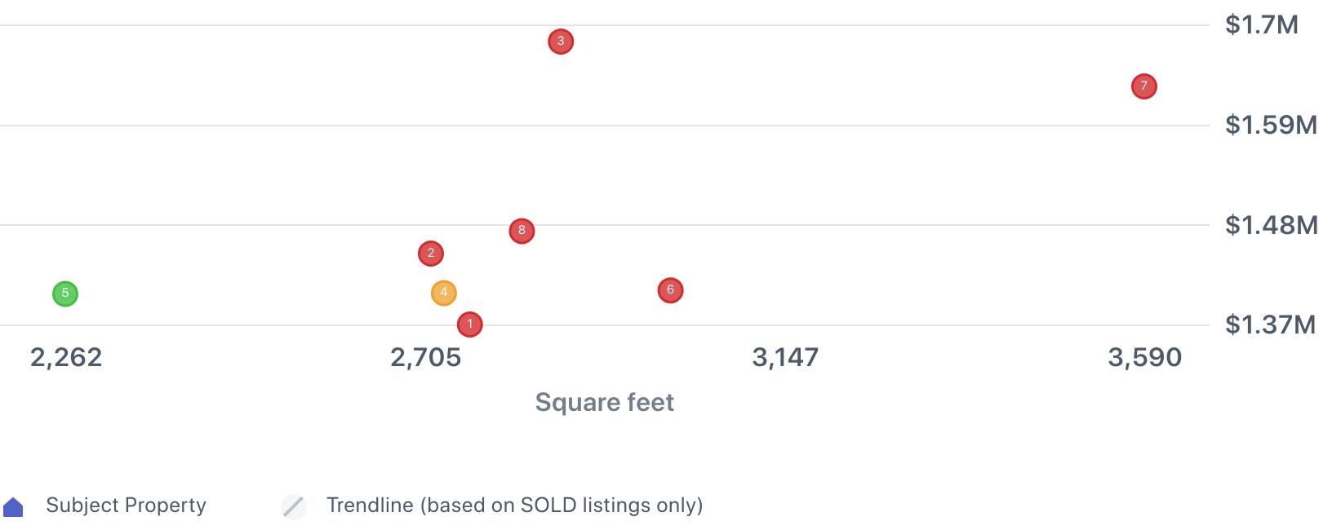Viewport: 1332px width, 530px height.
Task: Click the Trendline slash icon in legend
Action: coord(293,506)
